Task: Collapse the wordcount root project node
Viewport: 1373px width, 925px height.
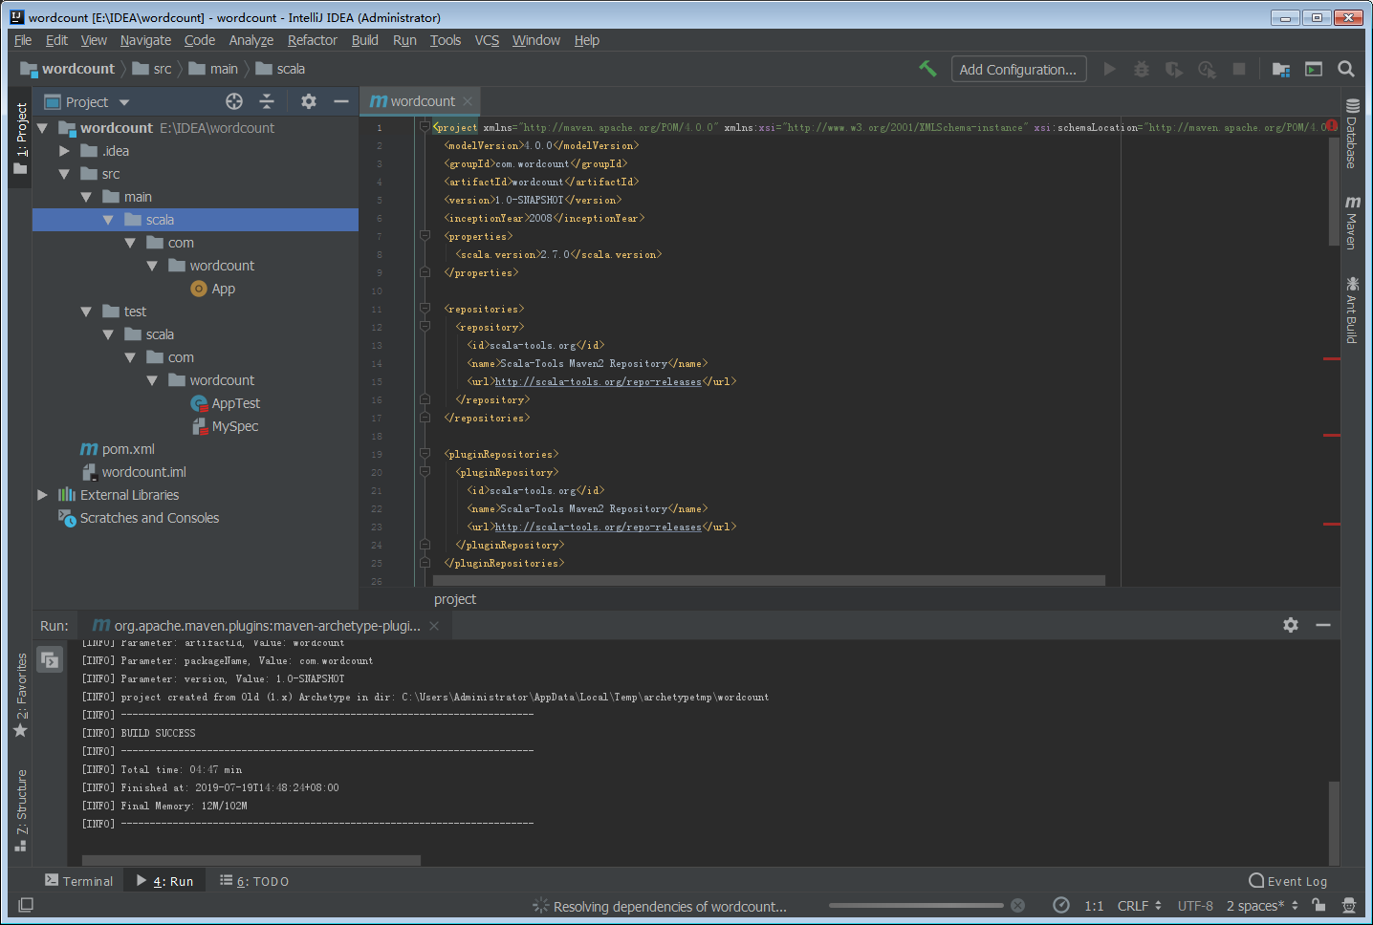Action: (42, 128)
